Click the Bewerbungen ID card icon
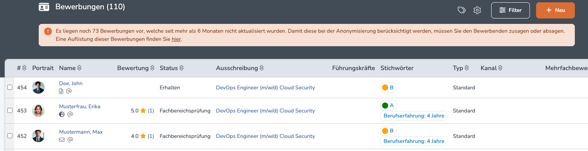 (44, 7)
